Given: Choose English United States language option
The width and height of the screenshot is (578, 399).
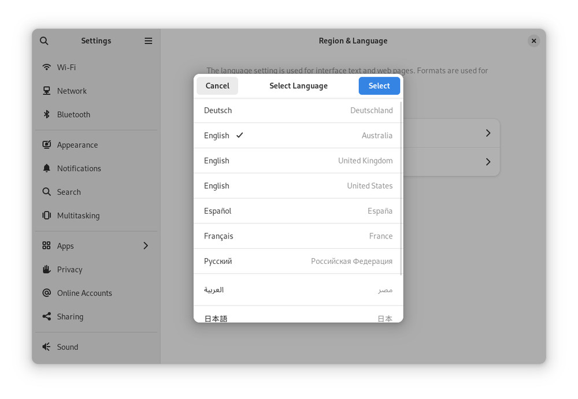Looking at the screenshot, I should (298, 186).
